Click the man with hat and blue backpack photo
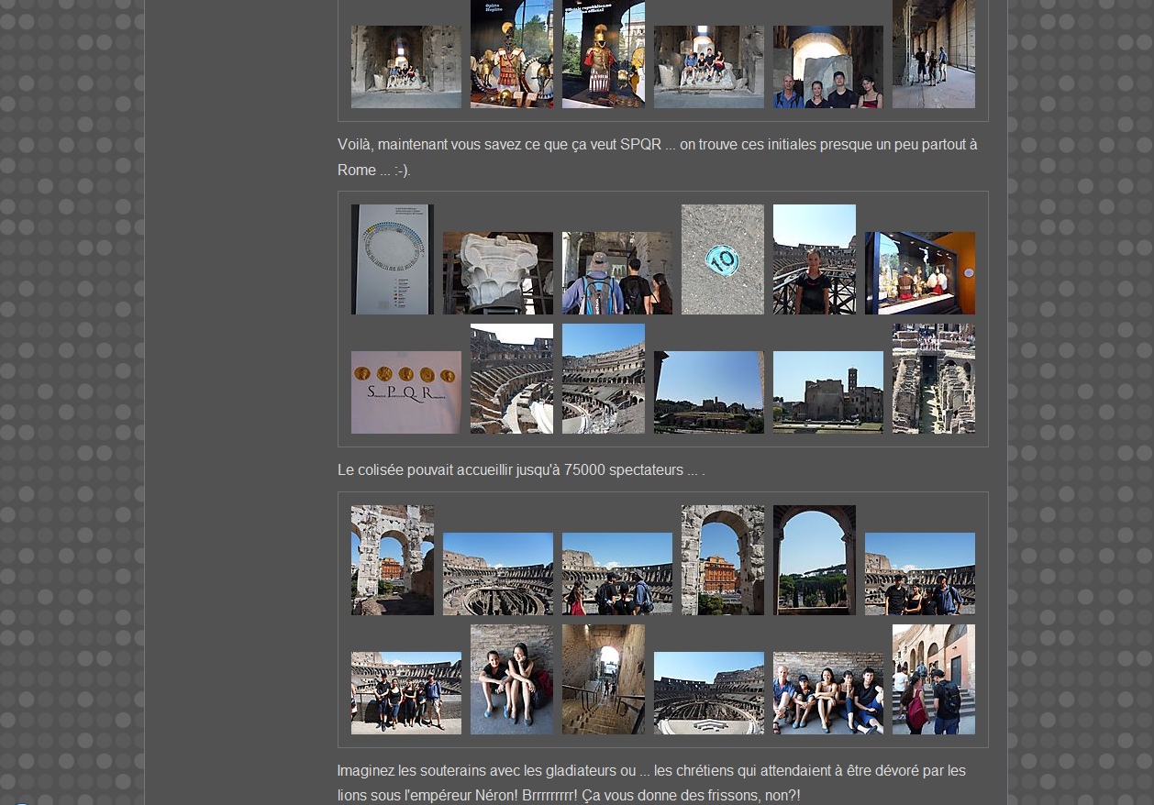This screenshot has width=1154, height=805. tap(616, 273)
